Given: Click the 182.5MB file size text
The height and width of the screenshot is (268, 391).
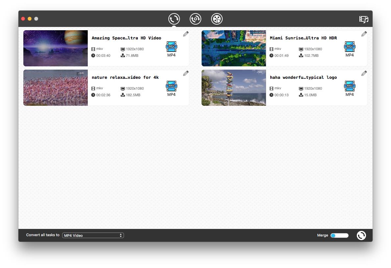Looking at the screenshot, I should (133, 95).
